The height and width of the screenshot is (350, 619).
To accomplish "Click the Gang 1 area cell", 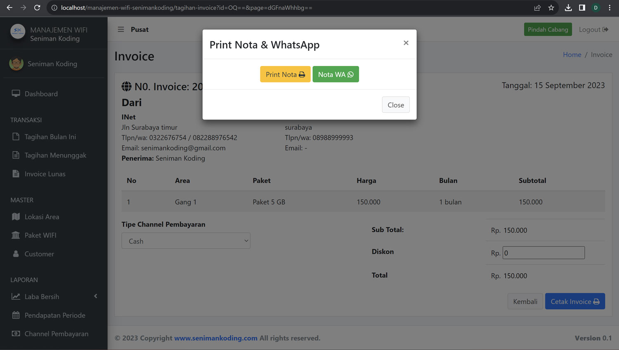I will tap(186, 202).
